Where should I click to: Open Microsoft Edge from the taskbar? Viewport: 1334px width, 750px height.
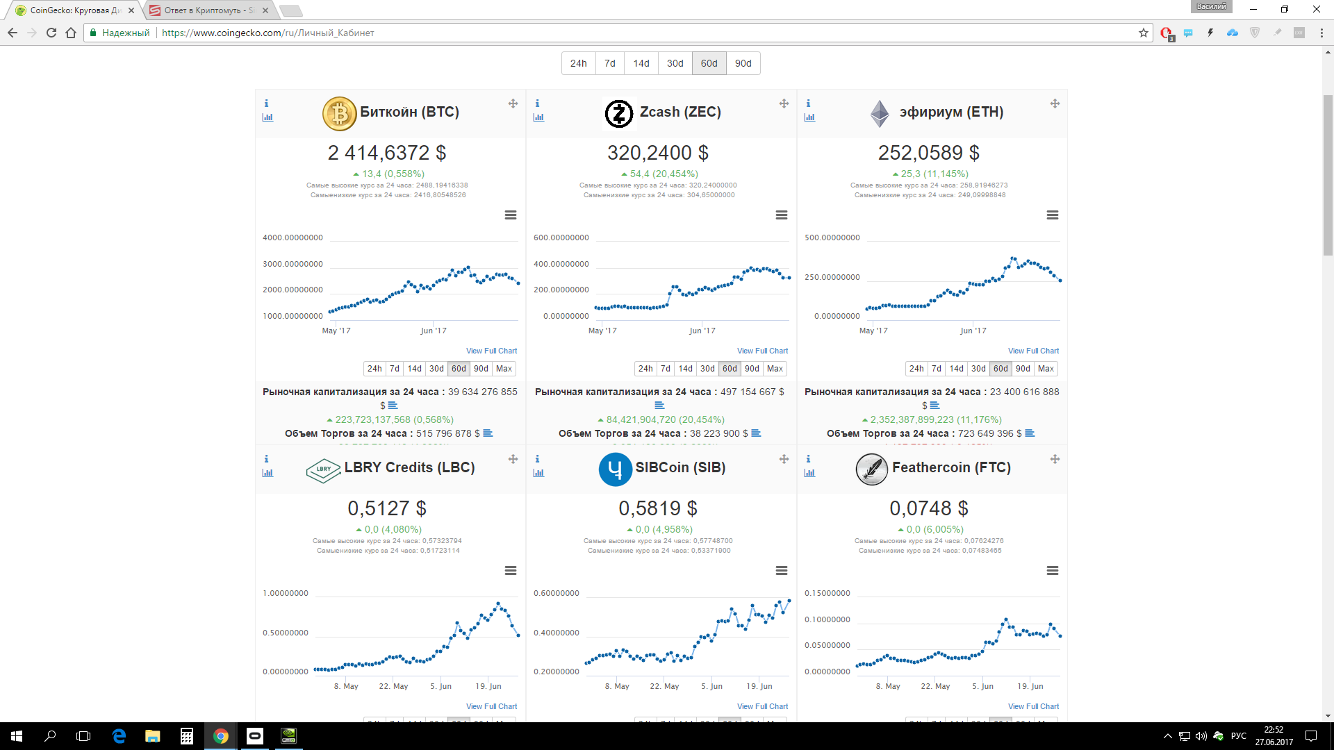coord(119,736)
